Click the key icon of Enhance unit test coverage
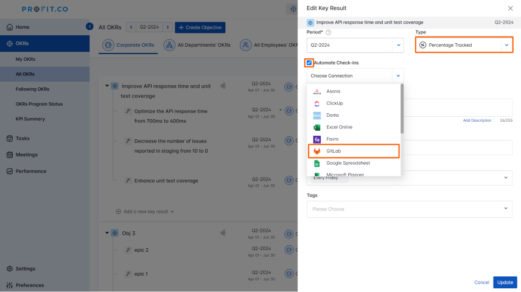The width and height of the screenshot is (521, 292). [128, 181]
